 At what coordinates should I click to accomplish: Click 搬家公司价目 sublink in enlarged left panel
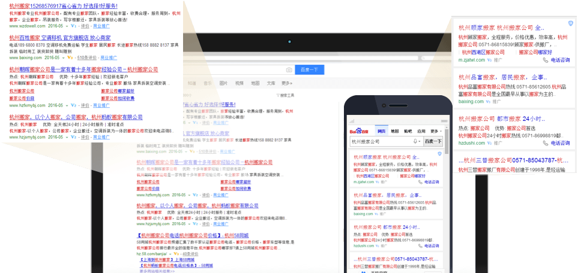(x=22, y=98)
